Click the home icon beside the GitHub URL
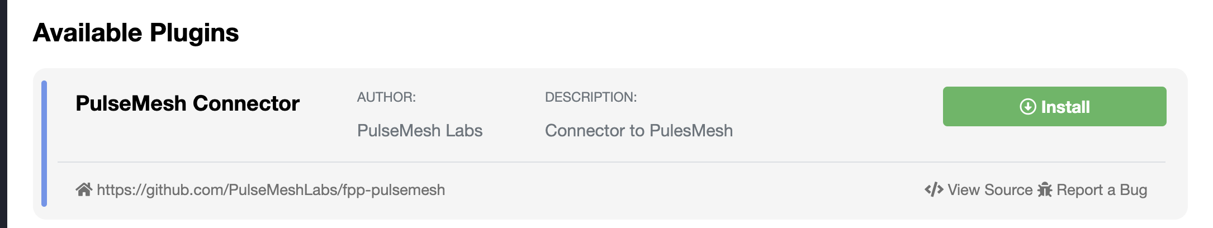 pyautogui.click(x=84, y=190)
